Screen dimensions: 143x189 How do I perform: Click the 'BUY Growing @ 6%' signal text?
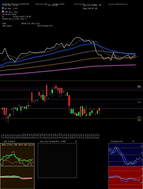[x=45, y=26]
